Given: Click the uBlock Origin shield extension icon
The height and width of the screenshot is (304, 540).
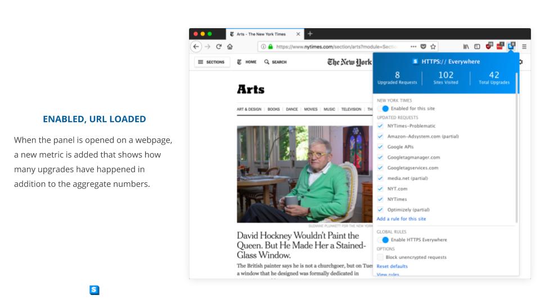Looking at the screenshot, I should click(x=489, y=46).
